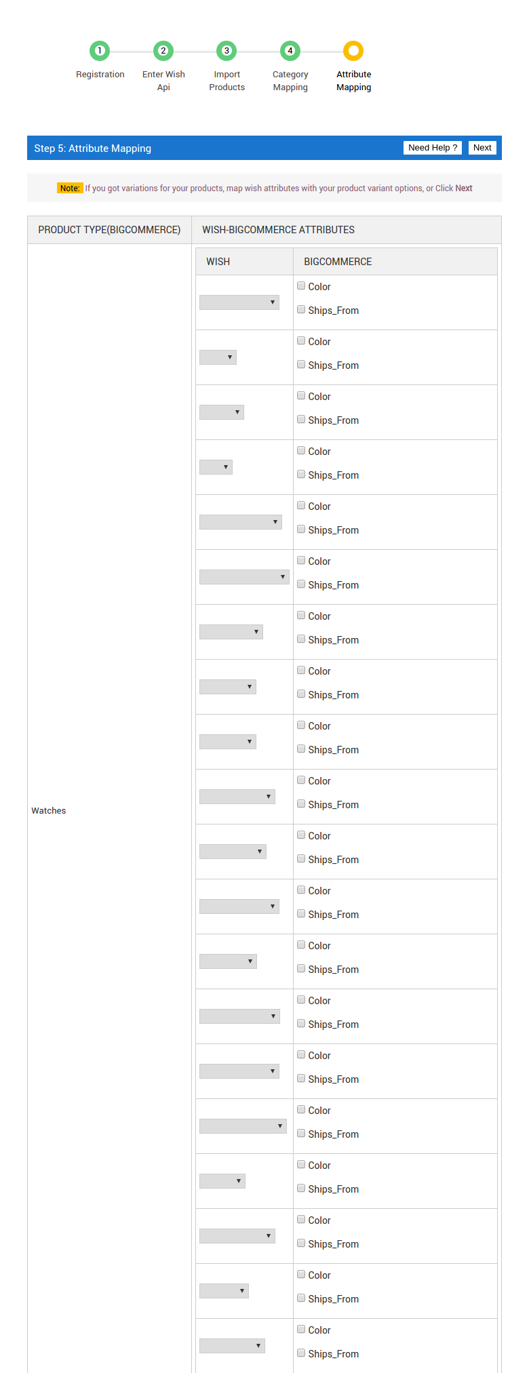Toggle Ships_From checkbox in third row

pos(301,419)
